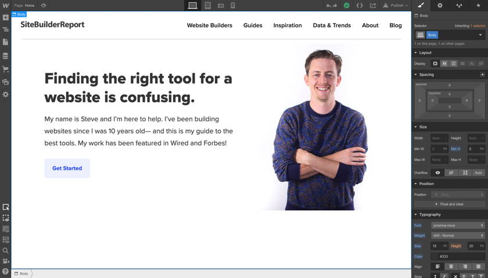Viewport: 488px width, 278px height.
Task: Open the Position type dropdown
Action: pos(458,194)
